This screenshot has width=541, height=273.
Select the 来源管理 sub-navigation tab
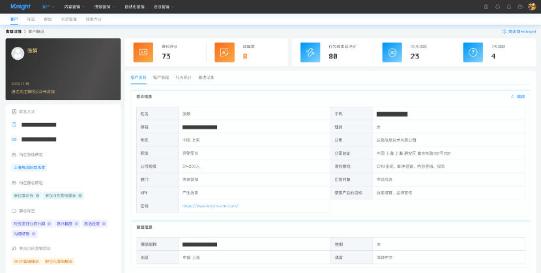68,19
